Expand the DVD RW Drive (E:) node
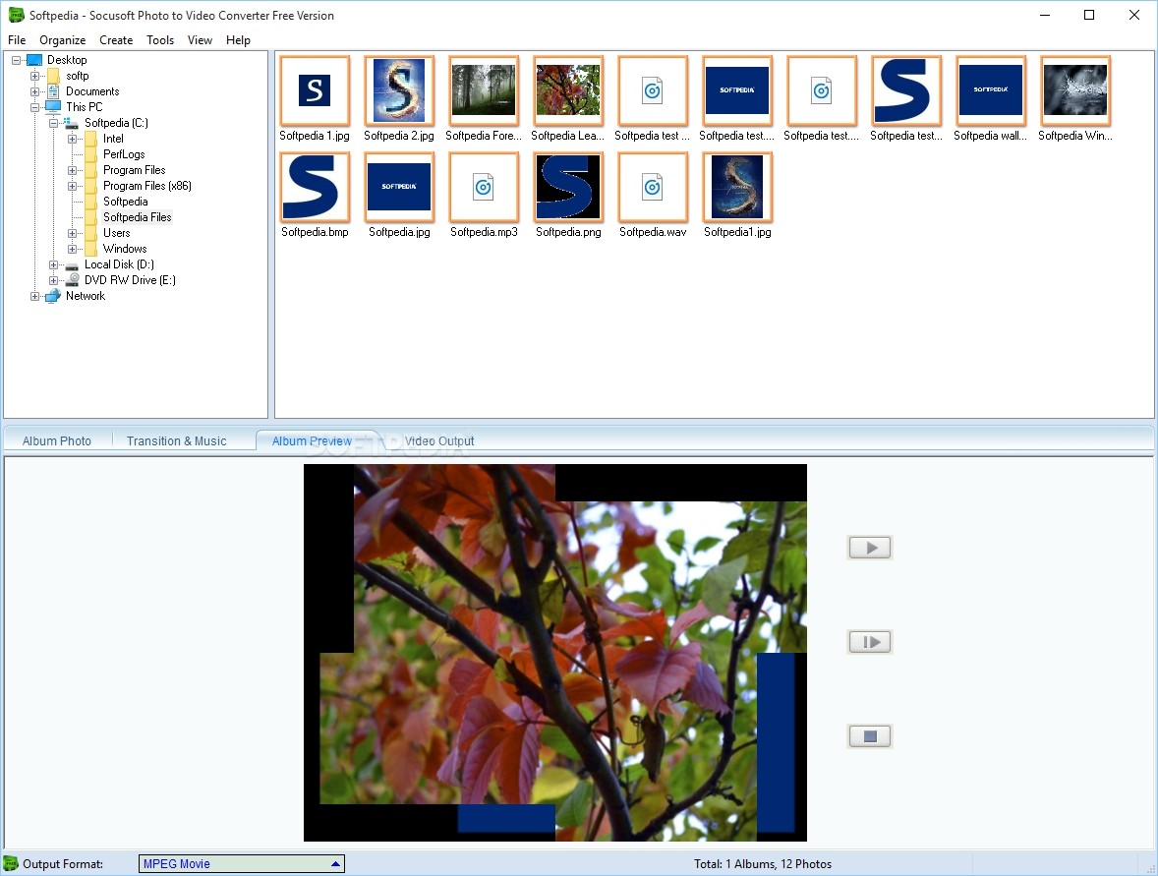 tap(53, 280)
